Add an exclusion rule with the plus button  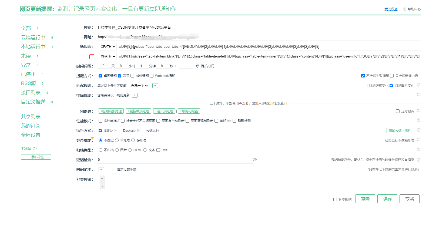[x=135, y=95]
